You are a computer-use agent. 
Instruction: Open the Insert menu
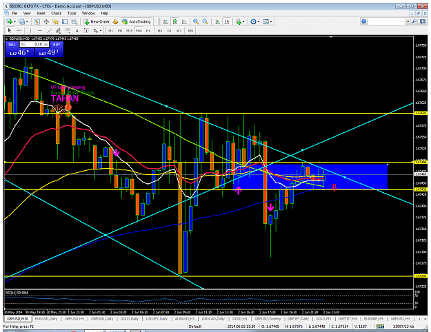coord(41,13)
